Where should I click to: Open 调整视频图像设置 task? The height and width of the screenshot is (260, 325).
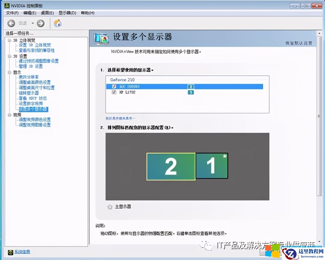click(35, 125)
